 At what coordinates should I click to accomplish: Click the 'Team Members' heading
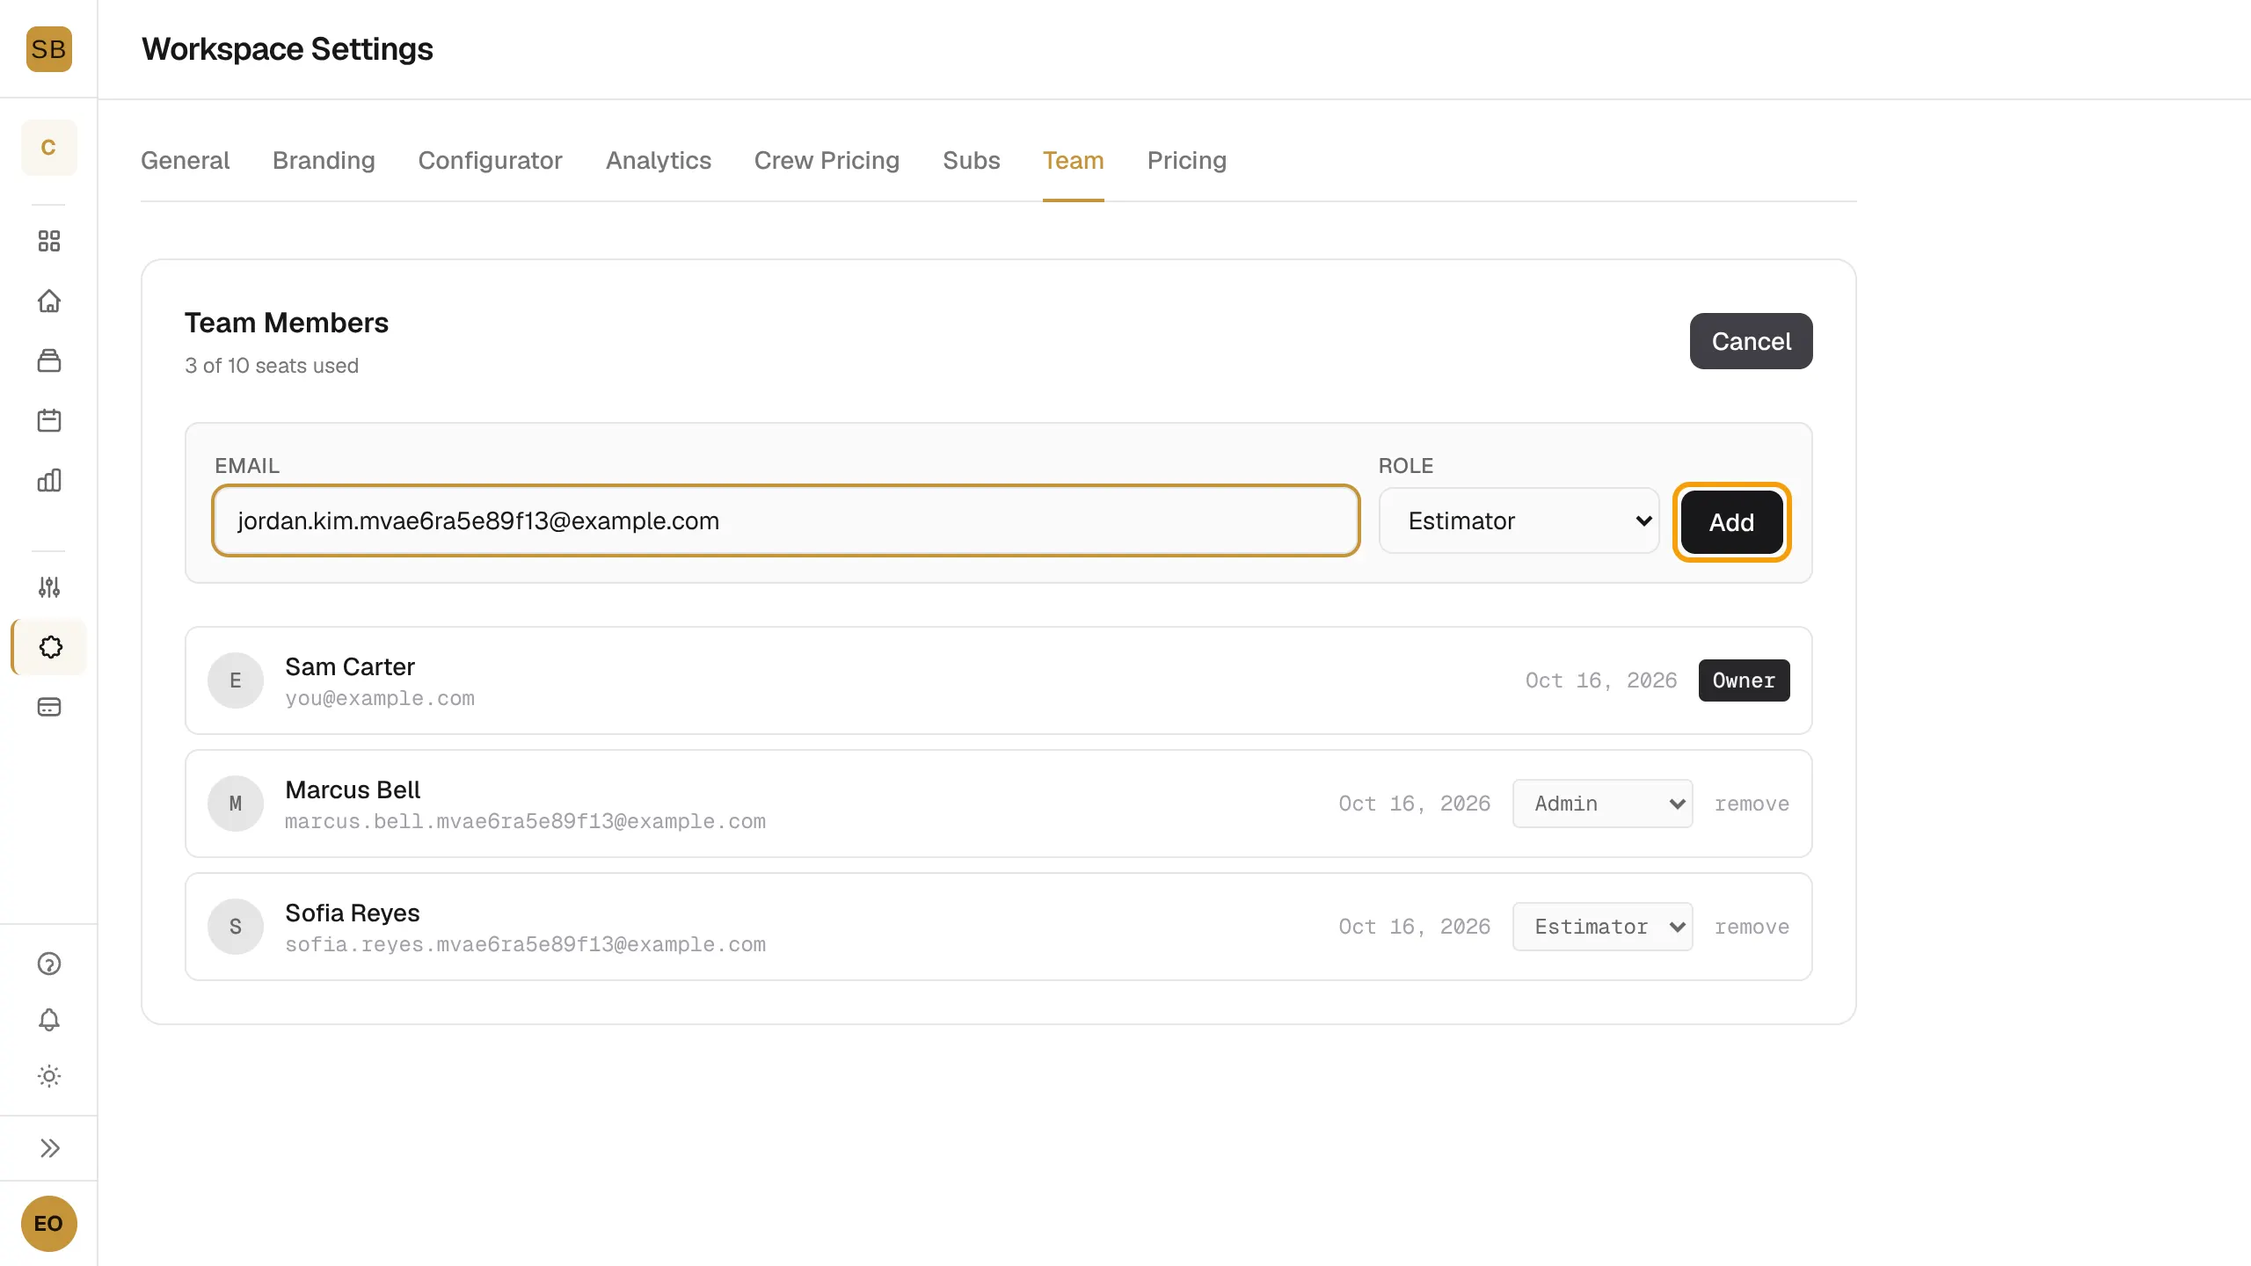point(287,323)
